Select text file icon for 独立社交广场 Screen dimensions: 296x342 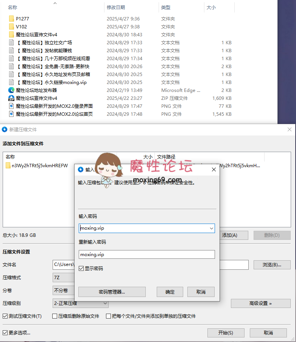11,42
